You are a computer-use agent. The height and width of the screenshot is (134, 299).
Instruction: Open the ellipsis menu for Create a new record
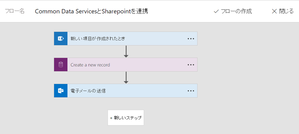point(191,65)
